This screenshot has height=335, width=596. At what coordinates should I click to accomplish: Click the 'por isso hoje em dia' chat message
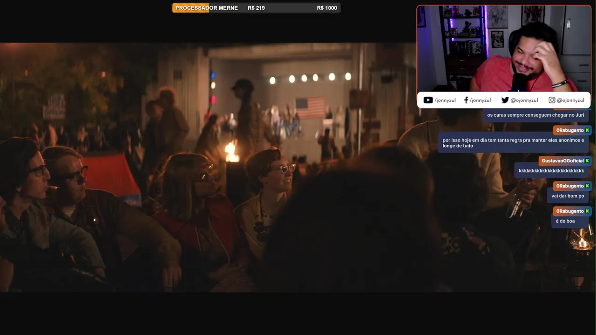pos(513,143)
